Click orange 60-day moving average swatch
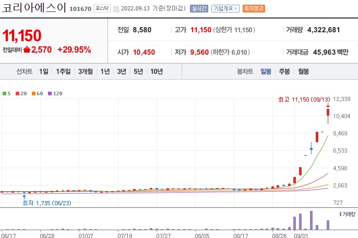 33,93
